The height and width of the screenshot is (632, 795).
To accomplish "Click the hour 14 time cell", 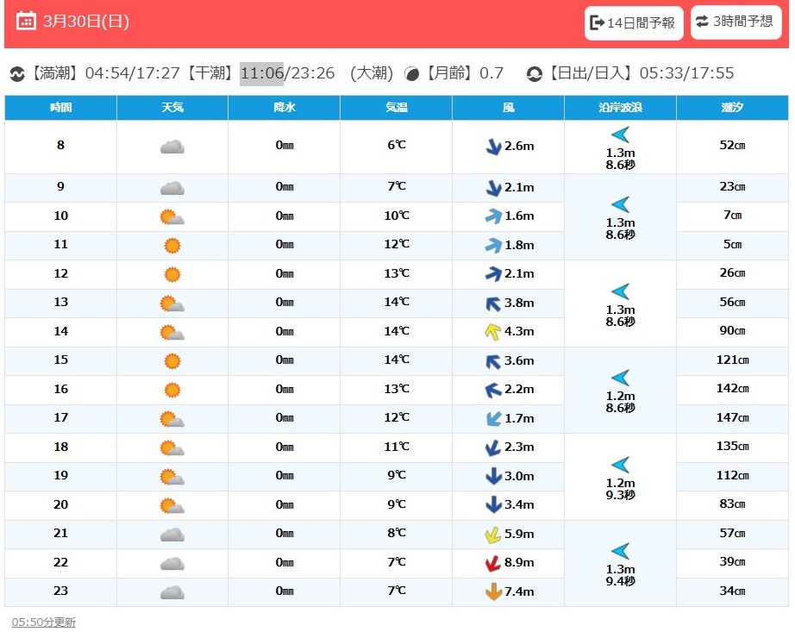I will coord(61,331).
